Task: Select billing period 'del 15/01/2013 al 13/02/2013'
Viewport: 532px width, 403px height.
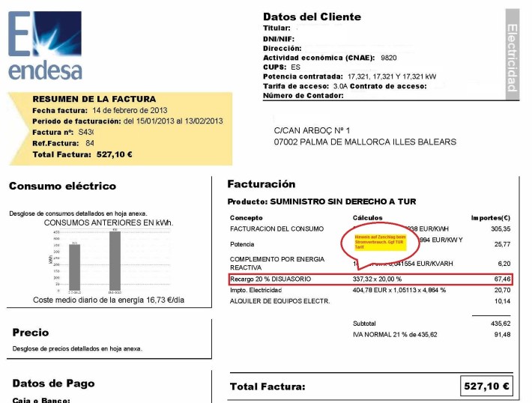Action: (173, 121)
